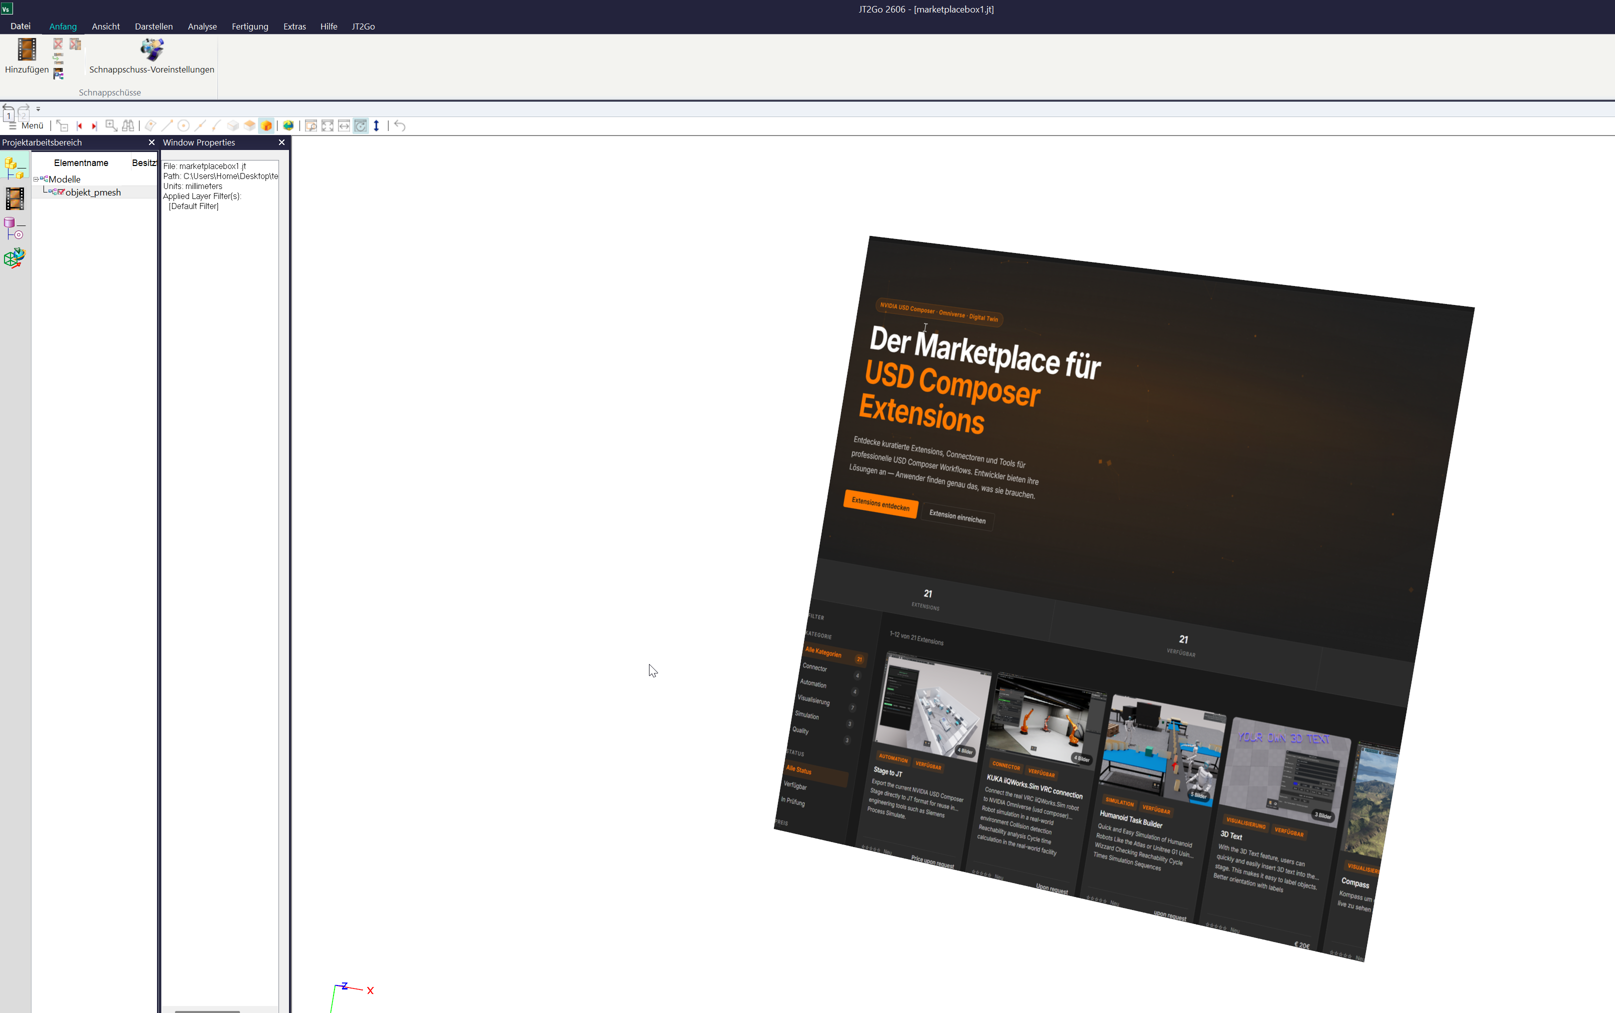This screenshot has height=1013, width=1615.
Task: Click the delete snapshot icon with red X
Action: (x=58, y=43)
